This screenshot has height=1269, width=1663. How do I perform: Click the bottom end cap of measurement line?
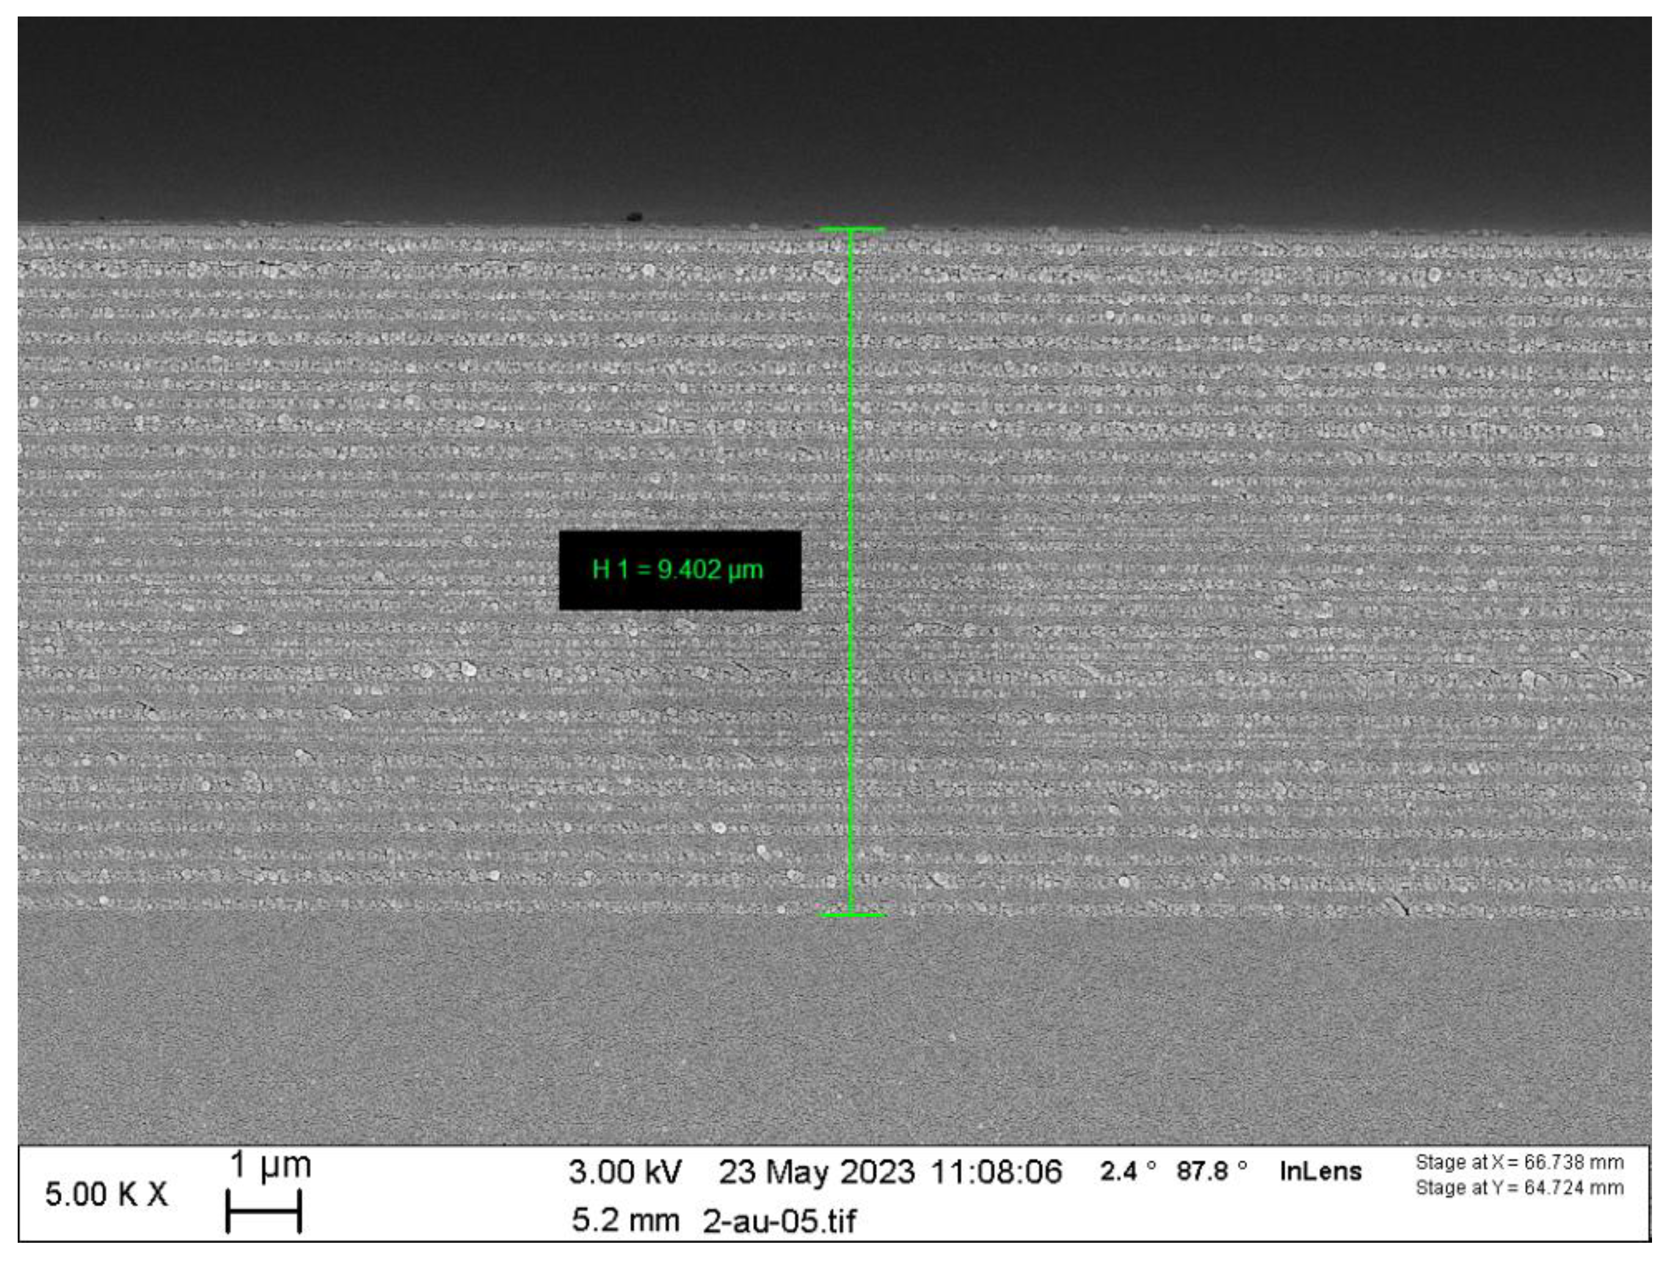click(851, 915)
